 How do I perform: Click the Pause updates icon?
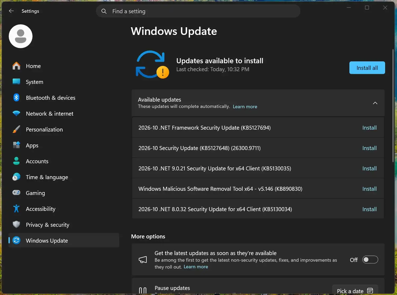(x=143, y=291)
